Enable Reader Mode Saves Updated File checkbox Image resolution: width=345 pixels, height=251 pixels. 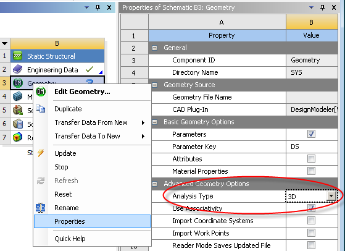pos(311,245)
